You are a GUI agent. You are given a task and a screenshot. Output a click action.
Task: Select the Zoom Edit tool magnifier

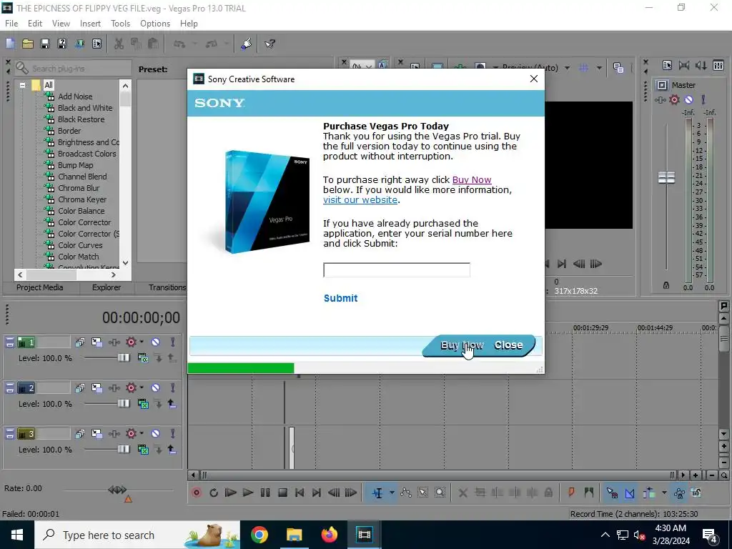440,493
